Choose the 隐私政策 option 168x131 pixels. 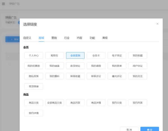34,76
